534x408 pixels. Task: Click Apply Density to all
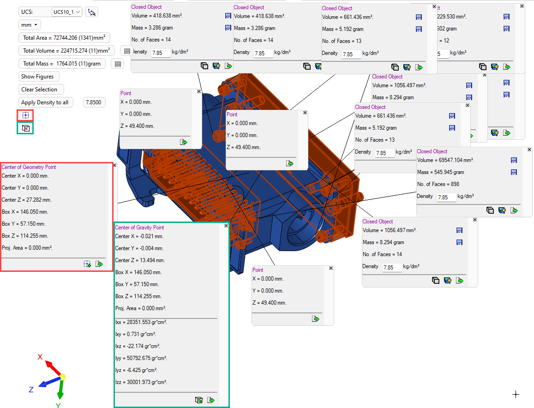[45, 102]
